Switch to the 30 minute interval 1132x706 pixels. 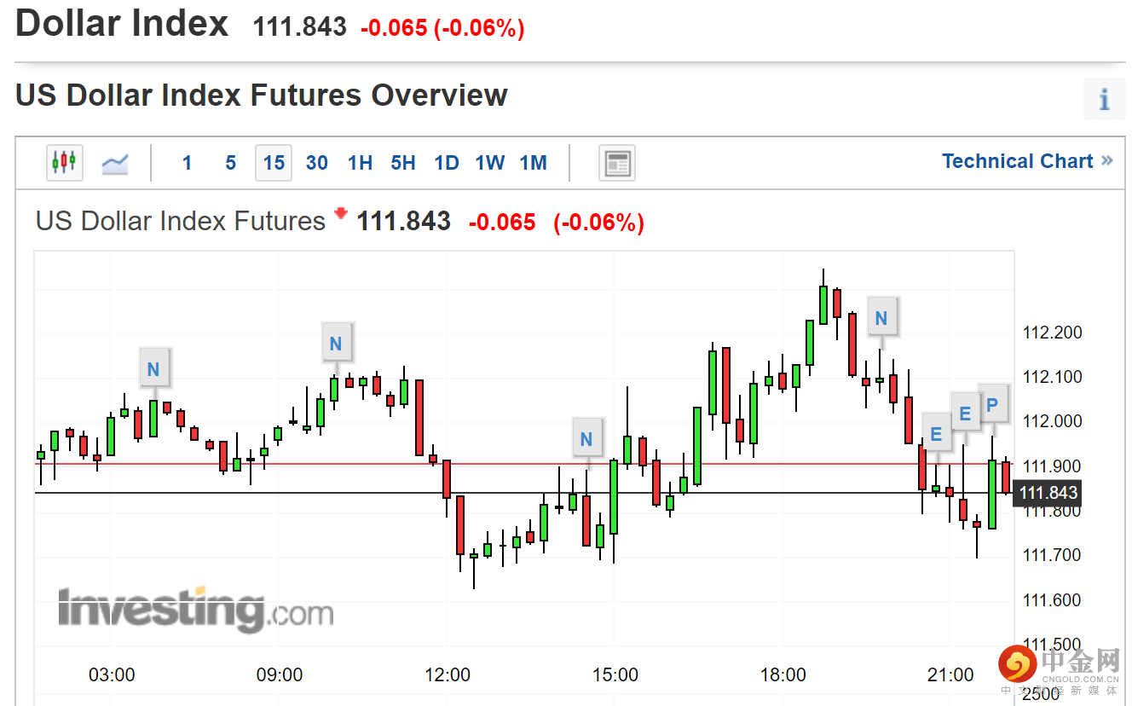[317, 163]
